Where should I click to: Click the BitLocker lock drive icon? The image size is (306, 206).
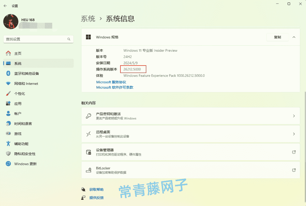[89, 170]
